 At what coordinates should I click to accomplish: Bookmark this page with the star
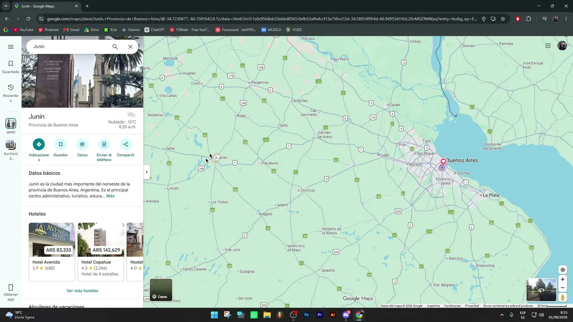point(503,19)
